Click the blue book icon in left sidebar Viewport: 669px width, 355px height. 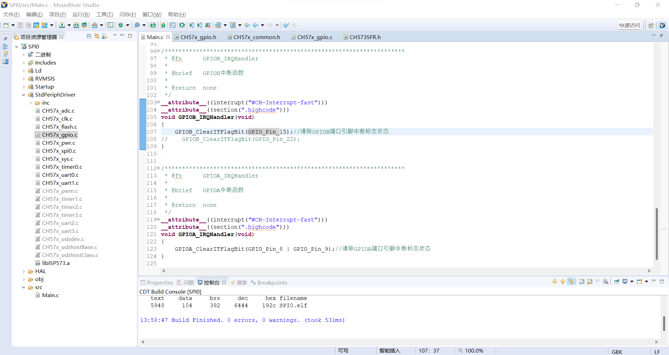6,62
